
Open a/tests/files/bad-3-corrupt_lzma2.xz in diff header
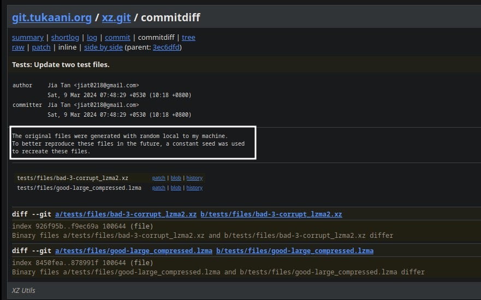tap(126, 214)
